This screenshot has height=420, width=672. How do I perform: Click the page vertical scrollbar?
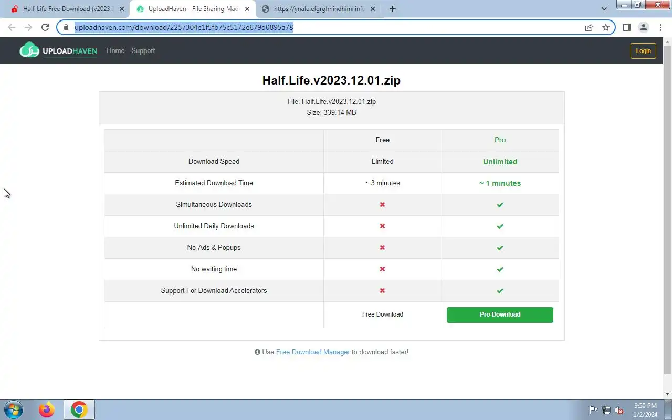(667, 210)
